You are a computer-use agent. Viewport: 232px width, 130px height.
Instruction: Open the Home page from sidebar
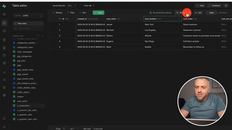coord(4,14)
